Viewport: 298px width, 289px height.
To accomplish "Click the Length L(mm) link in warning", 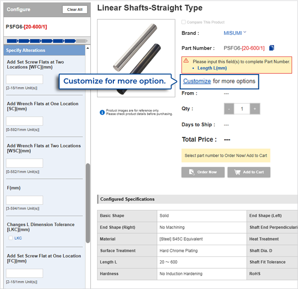I will [x=212, y=68].
